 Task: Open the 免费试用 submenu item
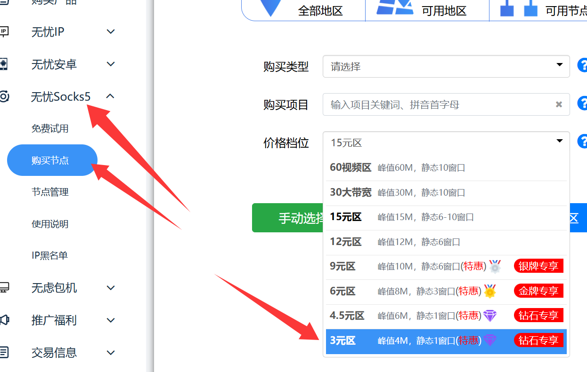pyautogui.click(x=50, y=128)
